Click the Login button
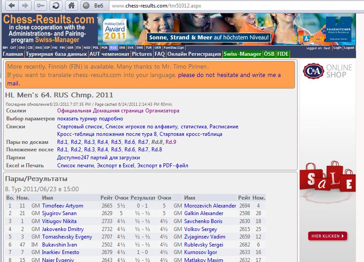 tap(337, 48)
